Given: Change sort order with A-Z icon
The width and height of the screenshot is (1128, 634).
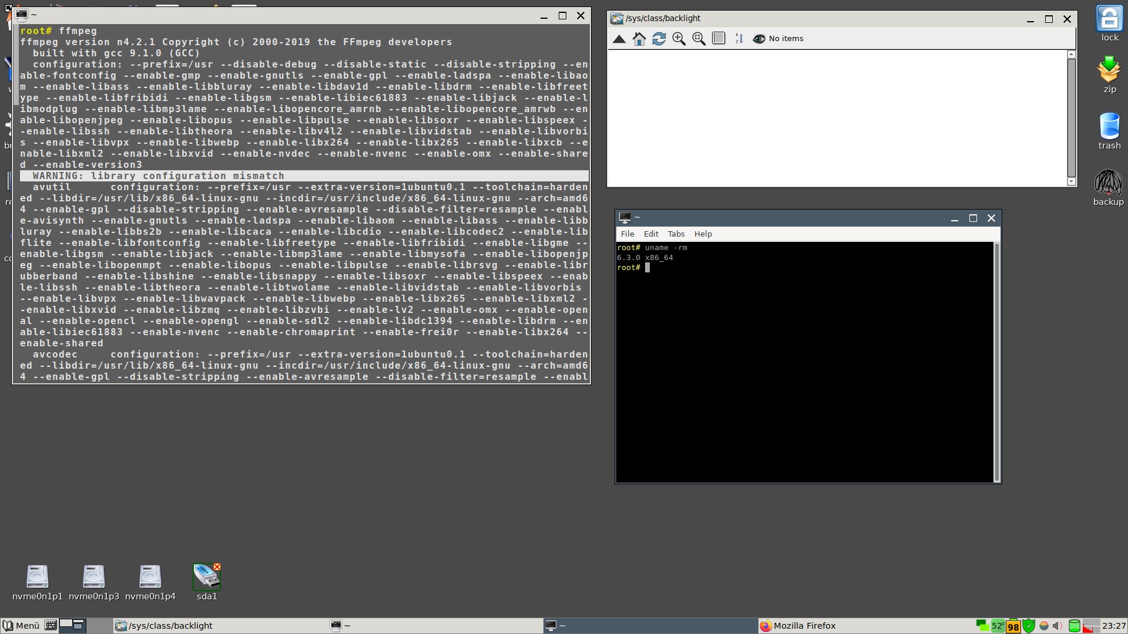Looking at the screenshot, I should point(739,39).
